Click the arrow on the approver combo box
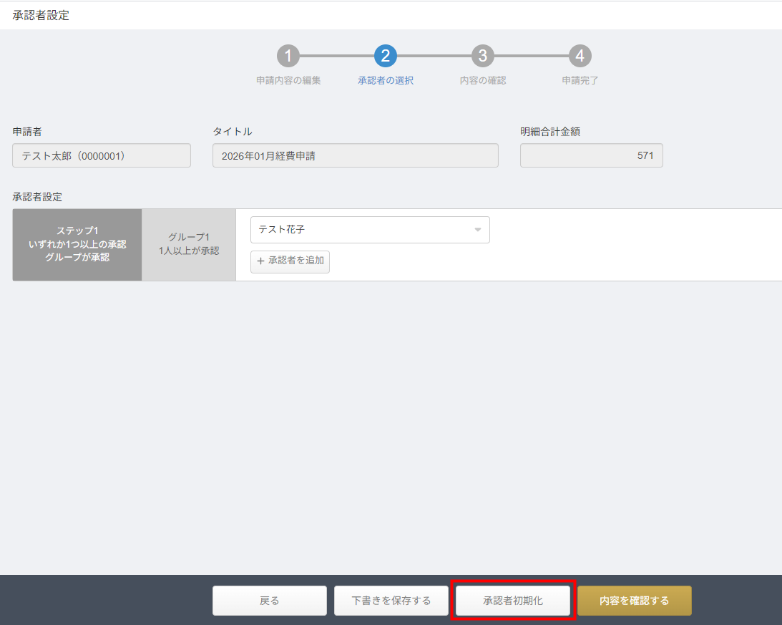This screenshot has width=782, height=625. pyautogui.click(x=477, y=230)
